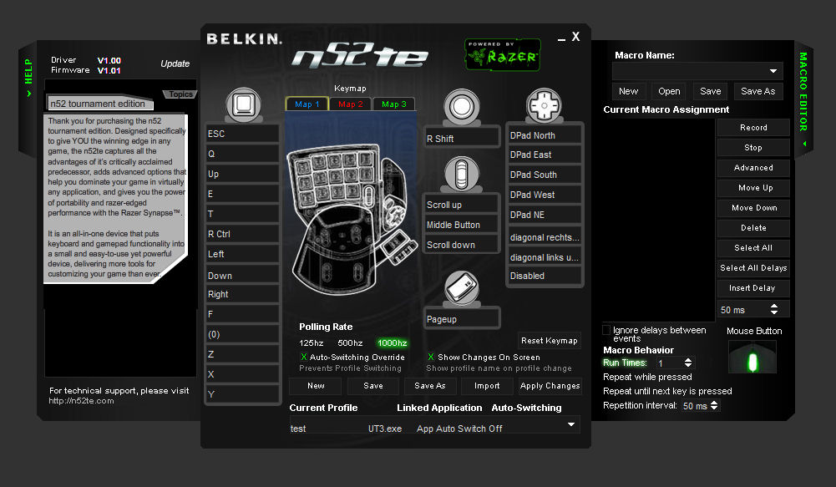The width and height of the screenshot is (836, 487).
Task: Click the profile New button
Action: tap(316, 386)
